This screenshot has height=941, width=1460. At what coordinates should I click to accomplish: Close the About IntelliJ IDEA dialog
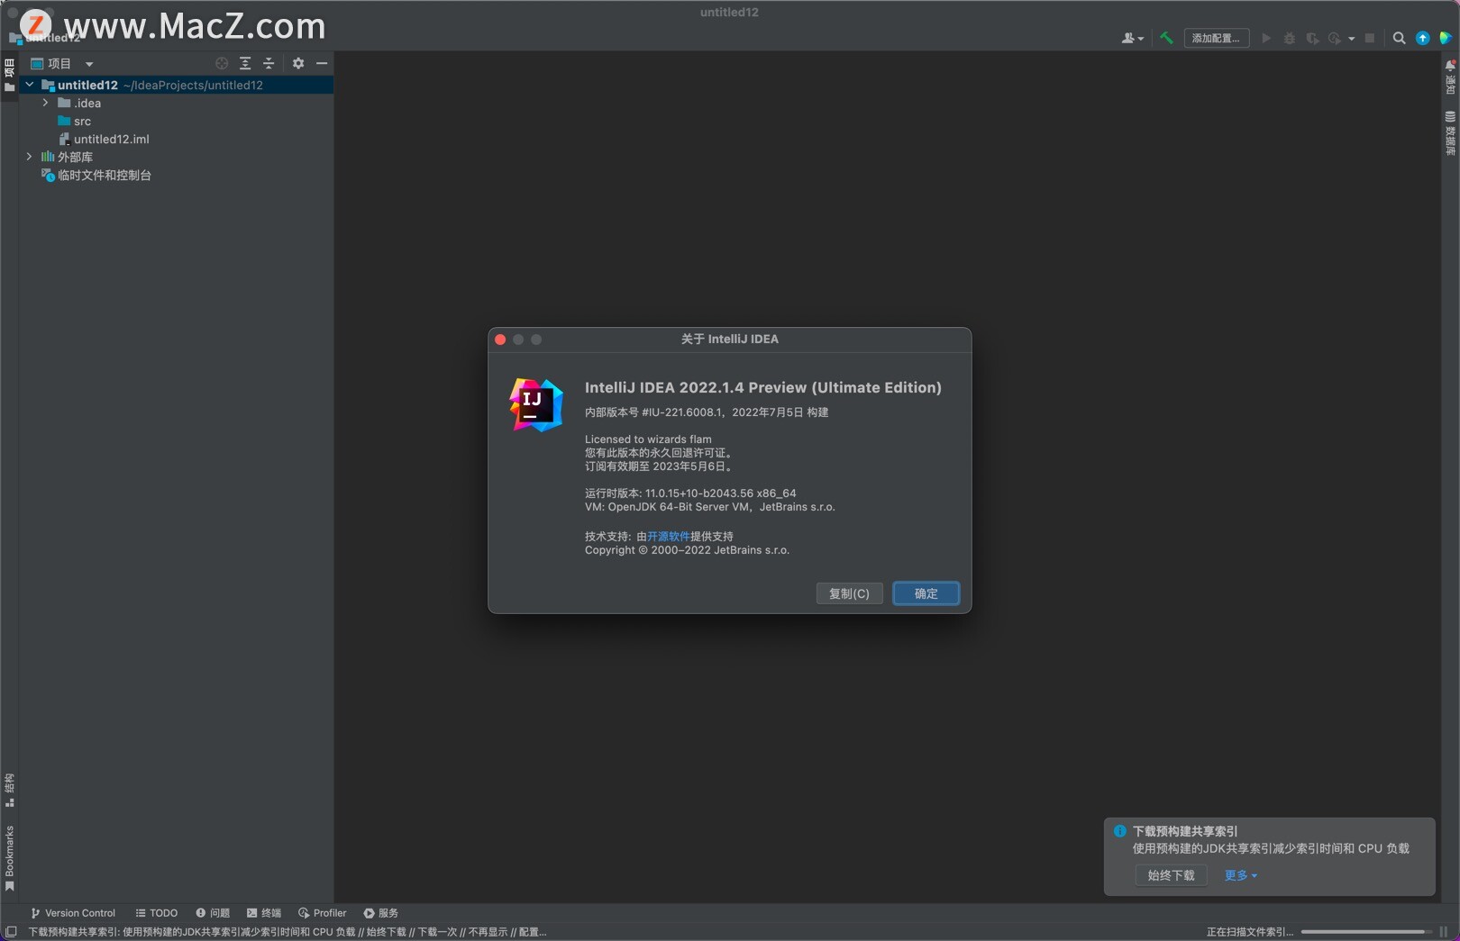point(500,339)
